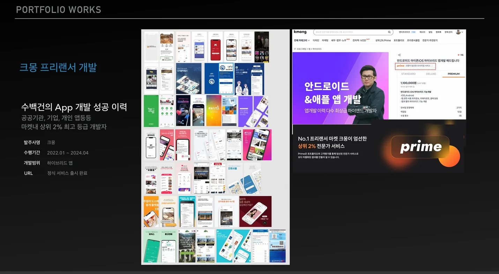Click the 작업일 row in package details
The image size is (499, 274).
click(x=431, y=112)
